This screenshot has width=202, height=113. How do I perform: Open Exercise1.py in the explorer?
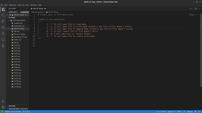pos(19,26)
